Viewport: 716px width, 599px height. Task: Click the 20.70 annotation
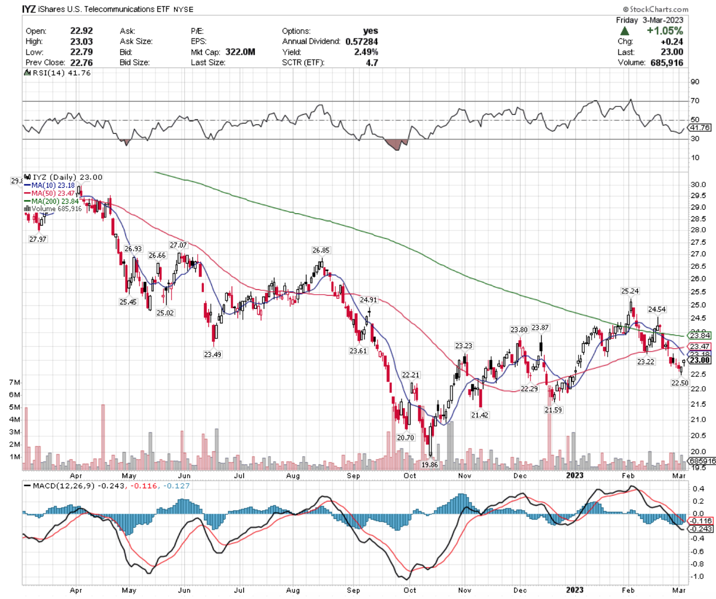click(406, 438)
